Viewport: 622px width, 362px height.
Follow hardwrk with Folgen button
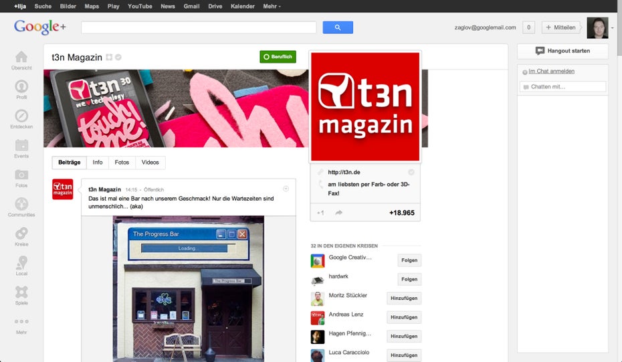pyautogui.click(x=409, y=280)
